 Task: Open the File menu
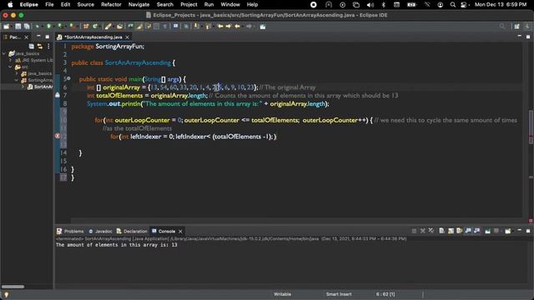(x=49, y=4)
